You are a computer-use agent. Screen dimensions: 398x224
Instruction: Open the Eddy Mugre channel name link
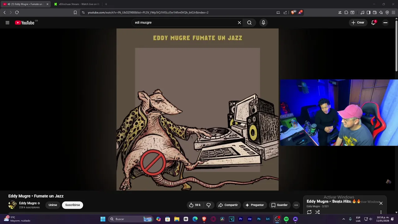coord(28,203)
